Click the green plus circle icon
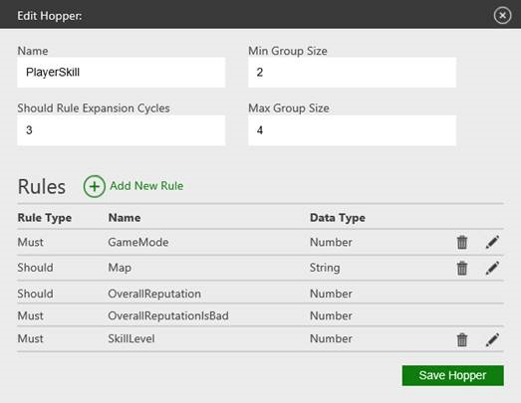The image size is (521, 403). 95,186
